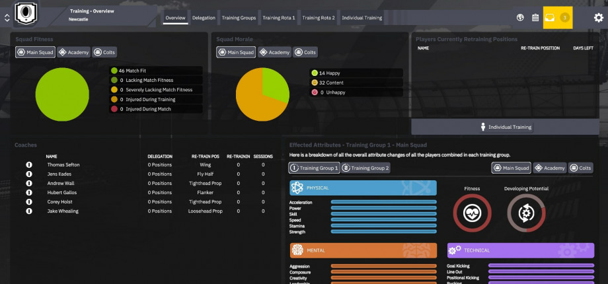Select Academy under Squad Fitness
The height and width of the screenshot is (284, 608).
coord(73,52)
